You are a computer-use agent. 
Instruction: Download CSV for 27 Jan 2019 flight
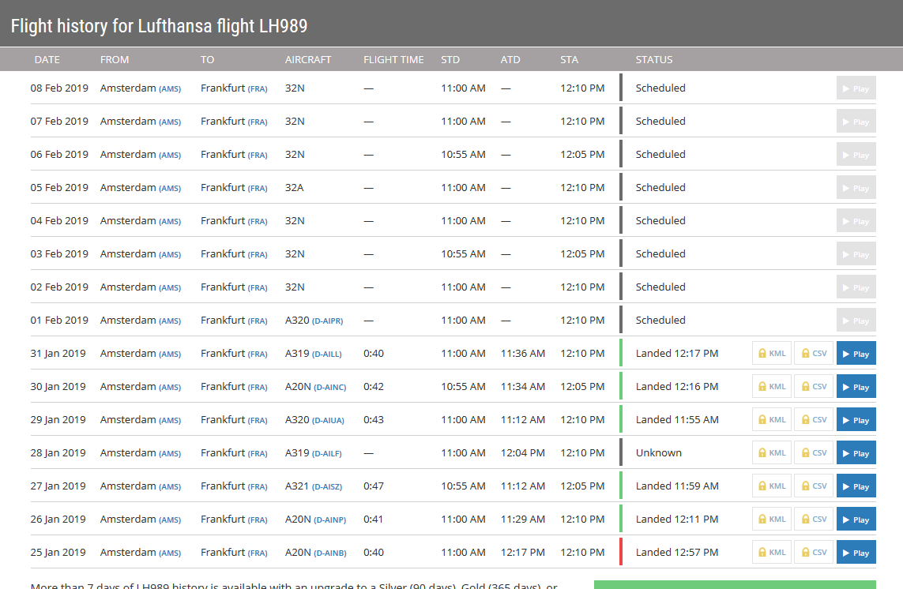(x=814, y=486)
